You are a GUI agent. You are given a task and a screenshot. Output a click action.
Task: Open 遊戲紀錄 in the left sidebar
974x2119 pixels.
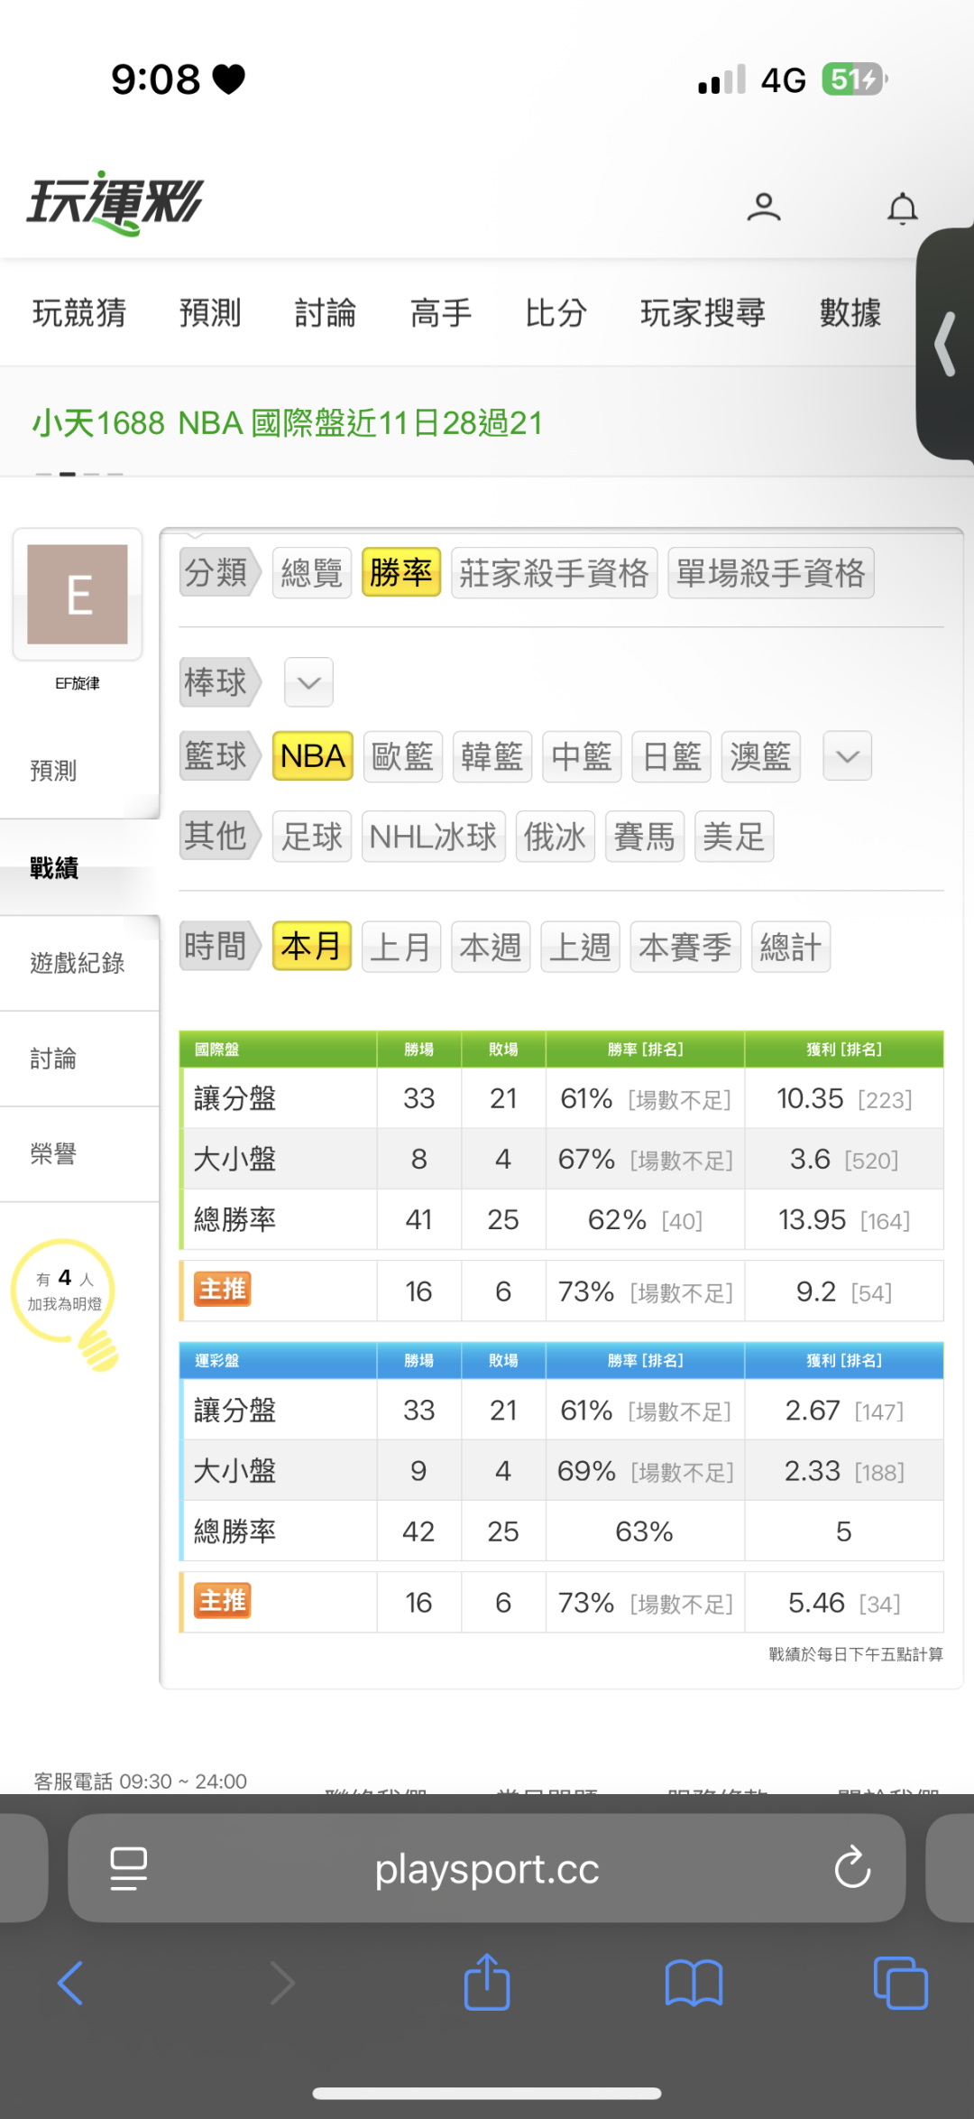[x=78, y=963]
